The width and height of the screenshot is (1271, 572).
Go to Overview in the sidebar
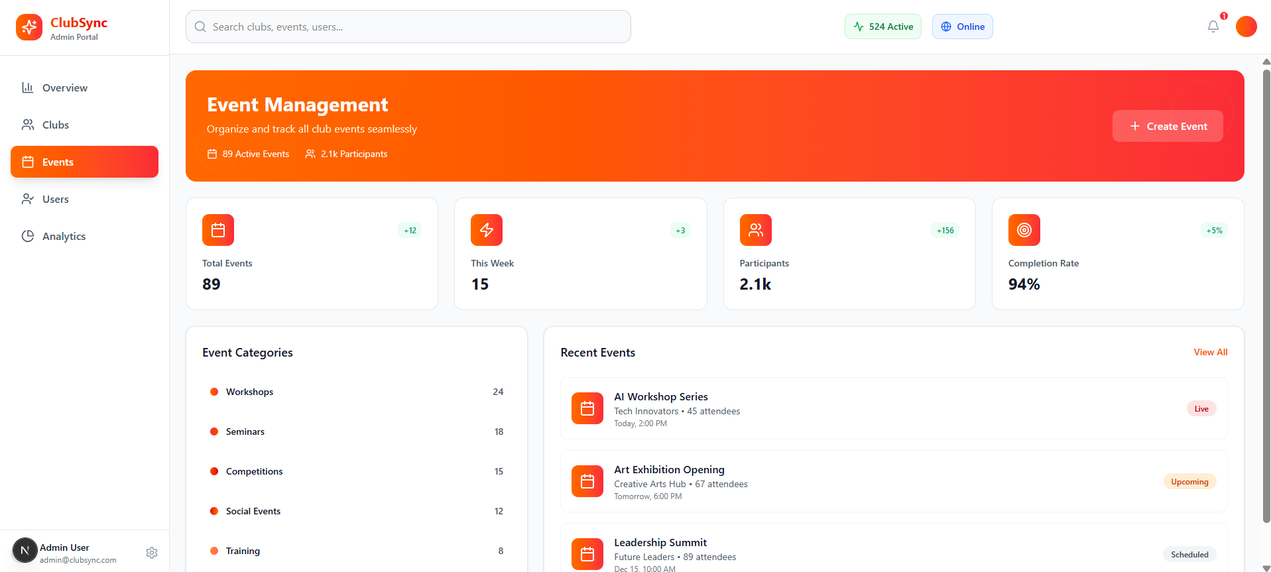84,87
